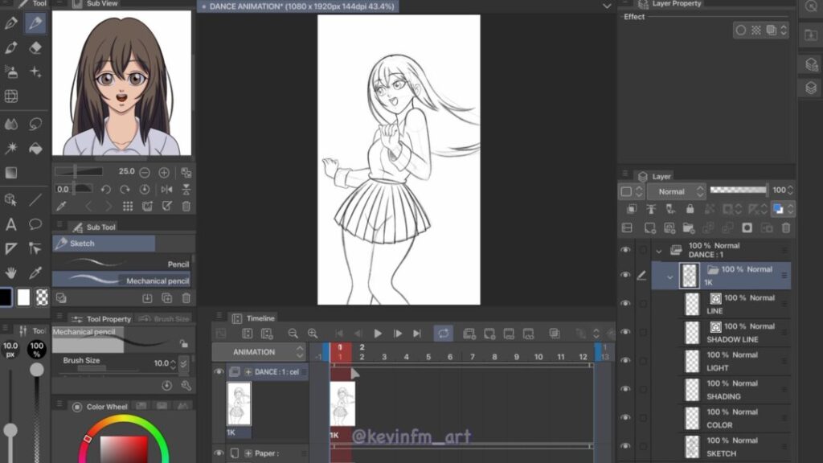This screenshot has height=463, width=823.
Task: Delete the selected layer
Action: click(786, 227)
